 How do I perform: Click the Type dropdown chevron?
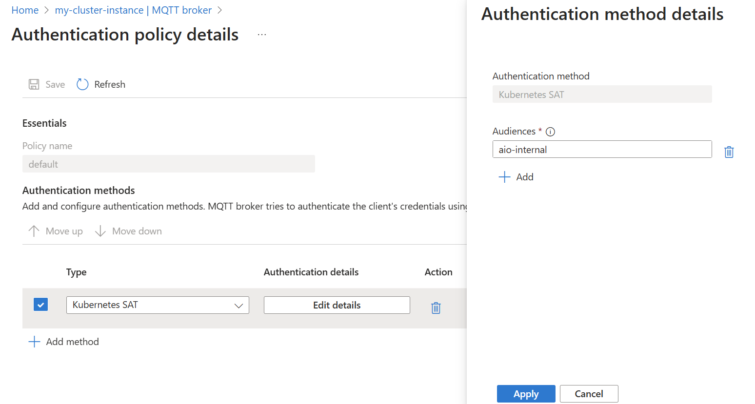point(238,305)
